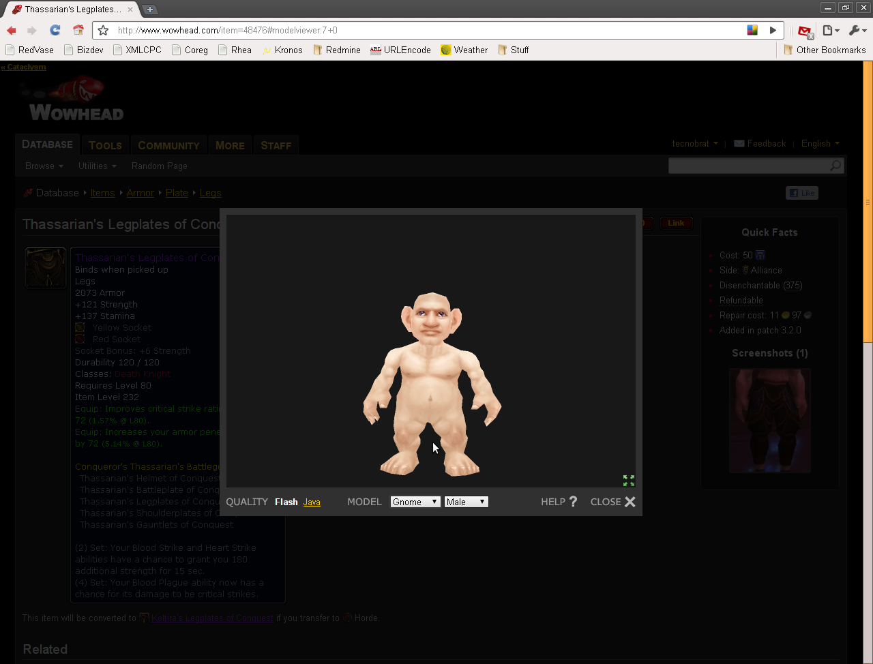This screenshot has height=664, width=873.
Task: Click the gnome model in the viewer
Action: pos(432,384)
